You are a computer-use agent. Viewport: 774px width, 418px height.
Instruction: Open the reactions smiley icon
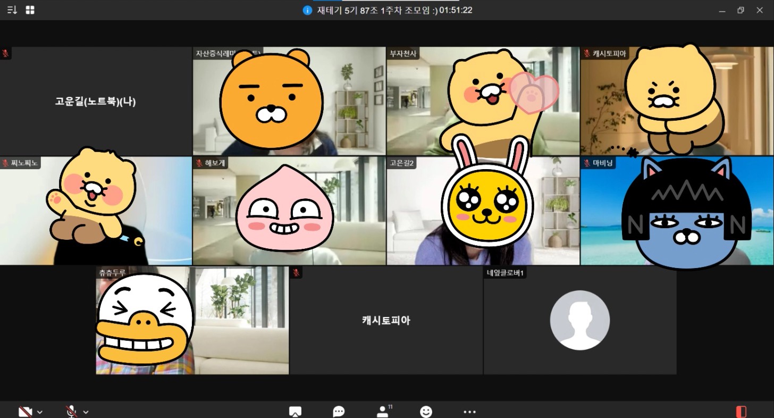[426, 412]
